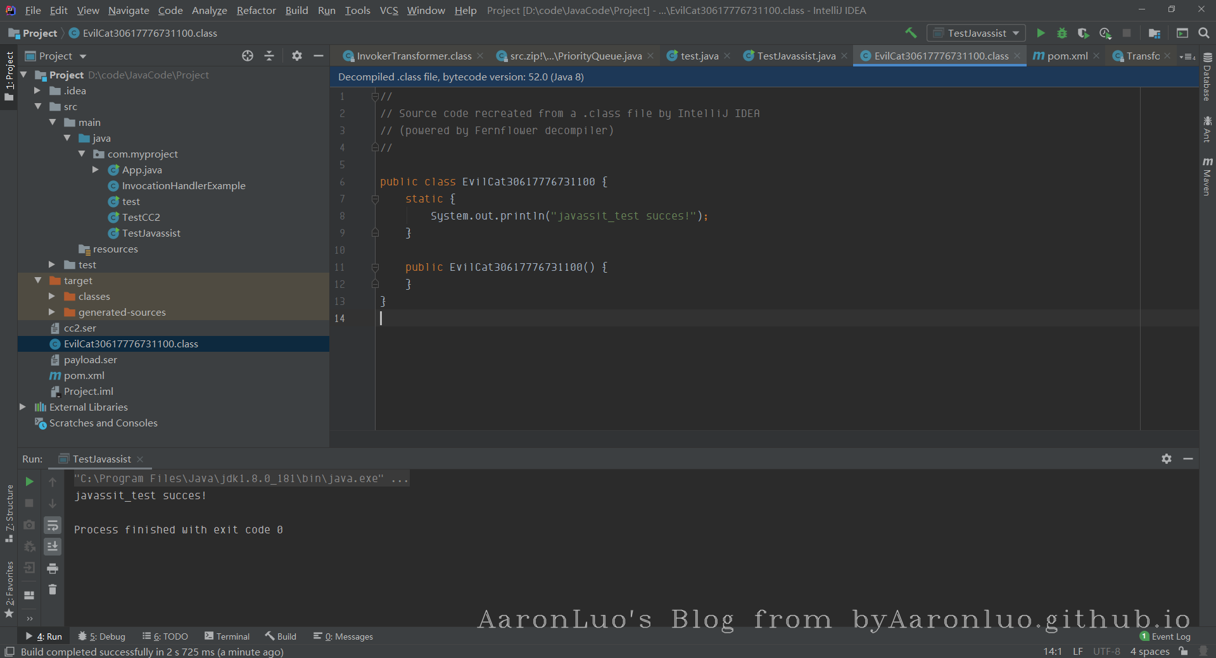The image size is (1216, 658).
Task: Open the run configuration dropdown TestJavassist
Action: click(976, 33)
